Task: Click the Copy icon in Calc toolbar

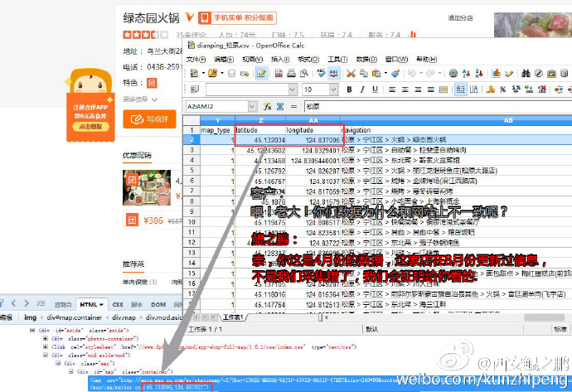Action: [x=364, y=73]
